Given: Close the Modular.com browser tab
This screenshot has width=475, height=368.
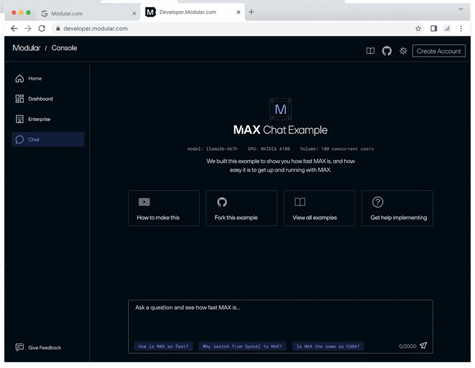Looking at the screenshot, I should coord(134,13).
